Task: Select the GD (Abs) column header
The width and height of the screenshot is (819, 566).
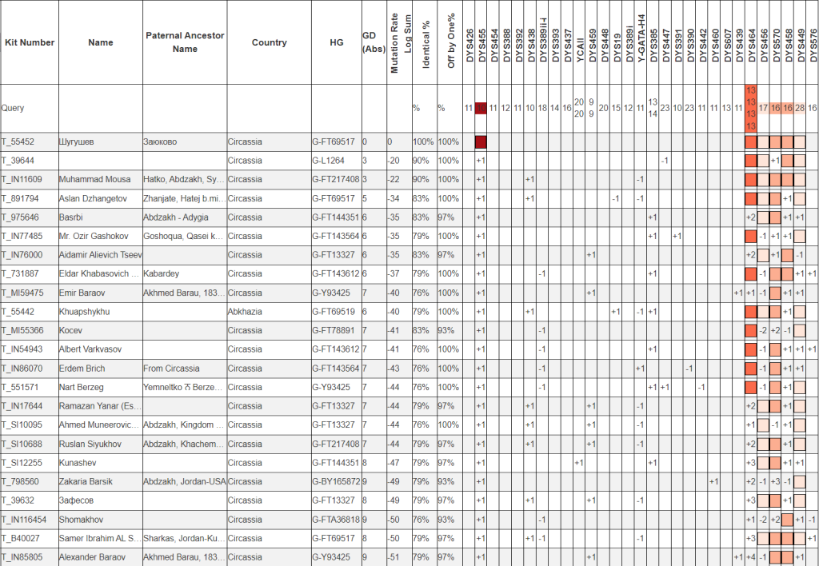Action: point(372,42)
